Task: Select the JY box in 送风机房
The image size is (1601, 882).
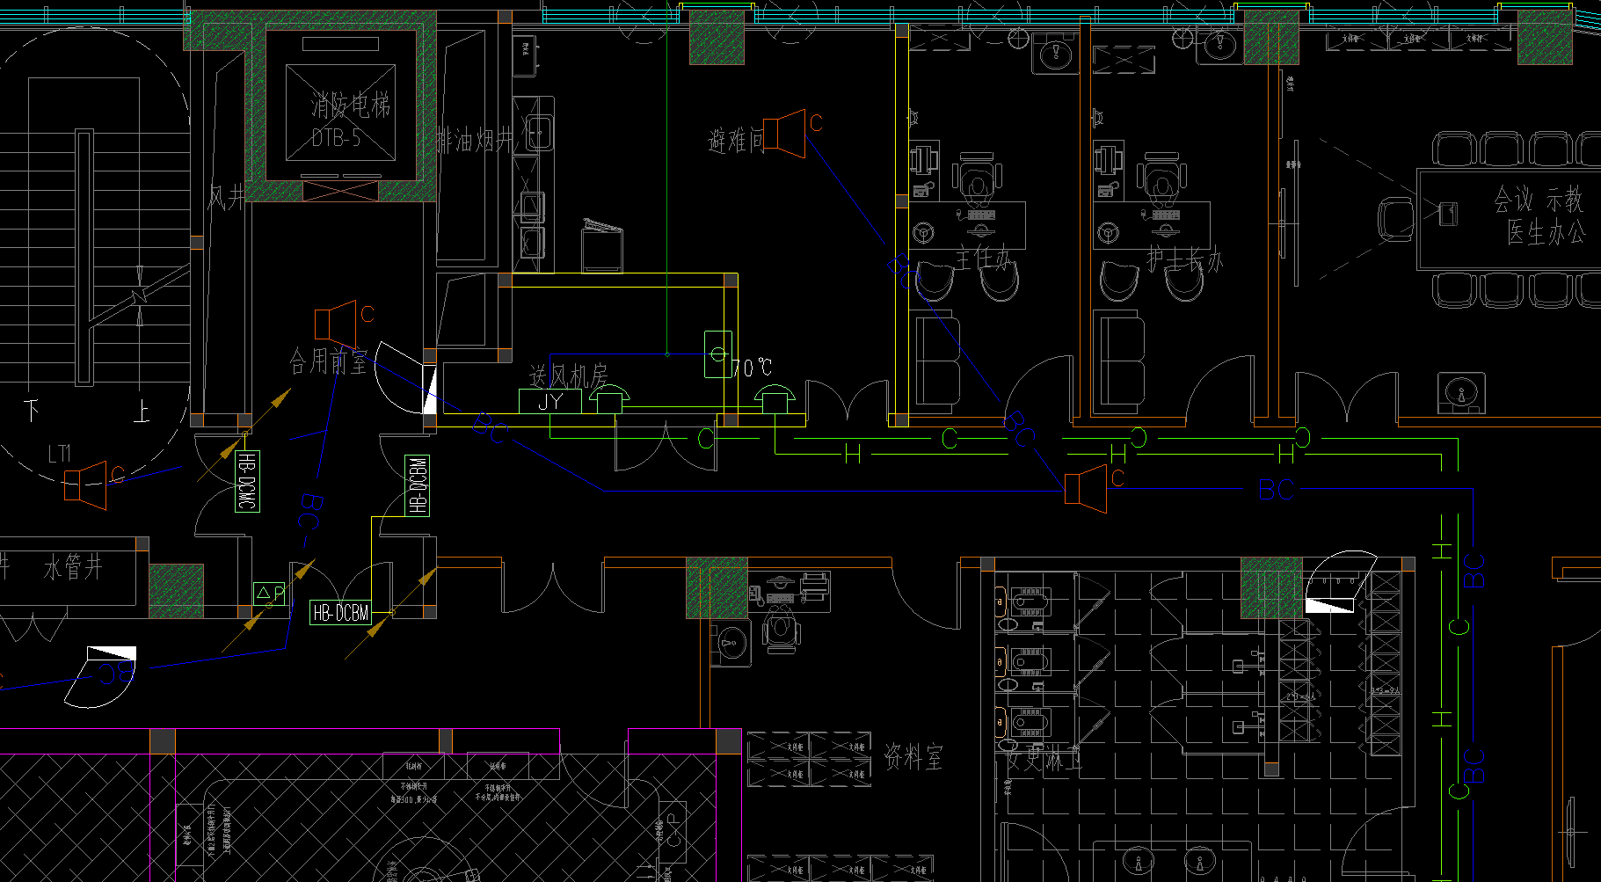Action: click(x=549, y=402)
